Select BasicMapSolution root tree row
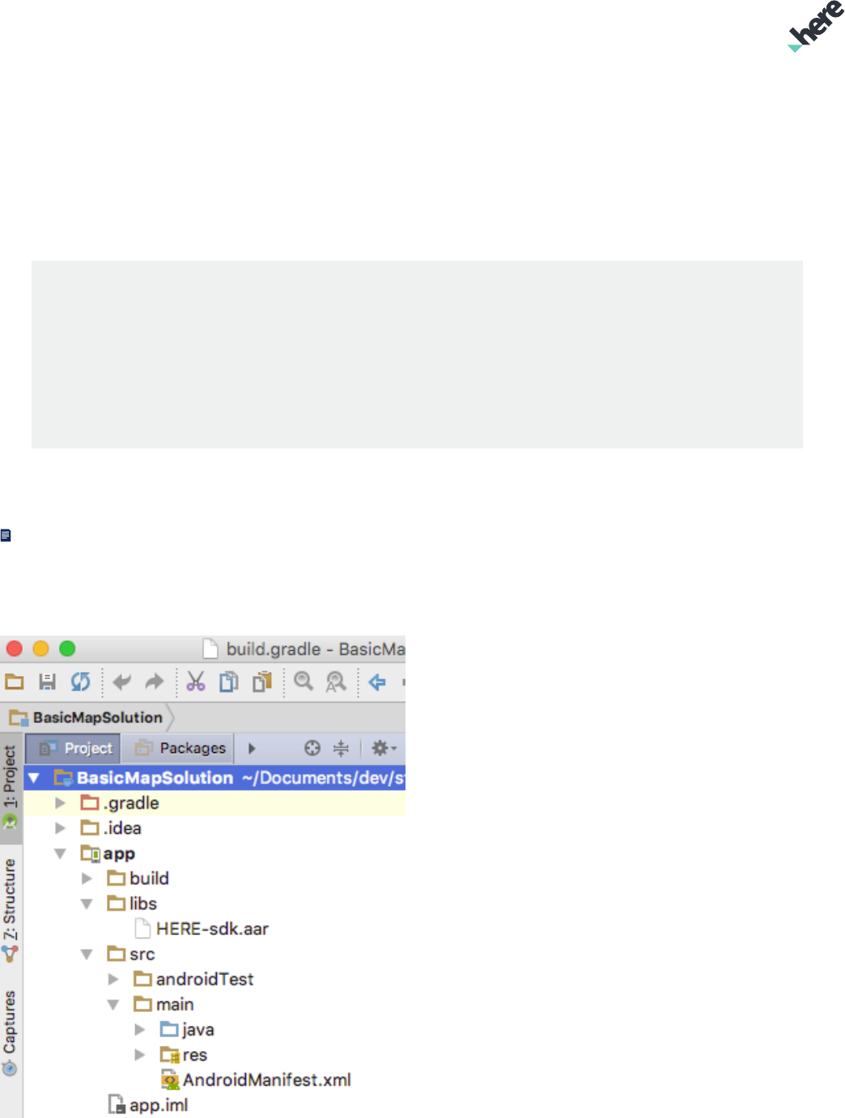This screenshot has width=845, height=1118. click(214, 778)
